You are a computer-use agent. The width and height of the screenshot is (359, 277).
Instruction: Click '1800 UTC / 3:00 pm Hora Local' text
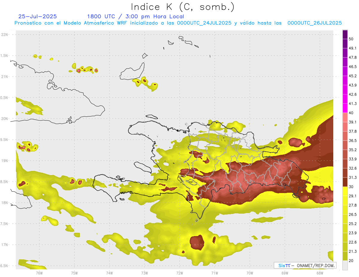pyautogui.click(x=136, y=16)
